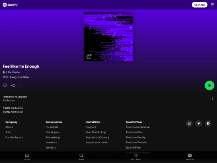Screen dimensions: 217x163
Task: Click the Useful links footer heading
Action: [x=93, y=122]
